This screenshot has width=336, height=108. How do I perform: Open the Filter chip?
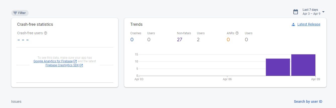20,13
